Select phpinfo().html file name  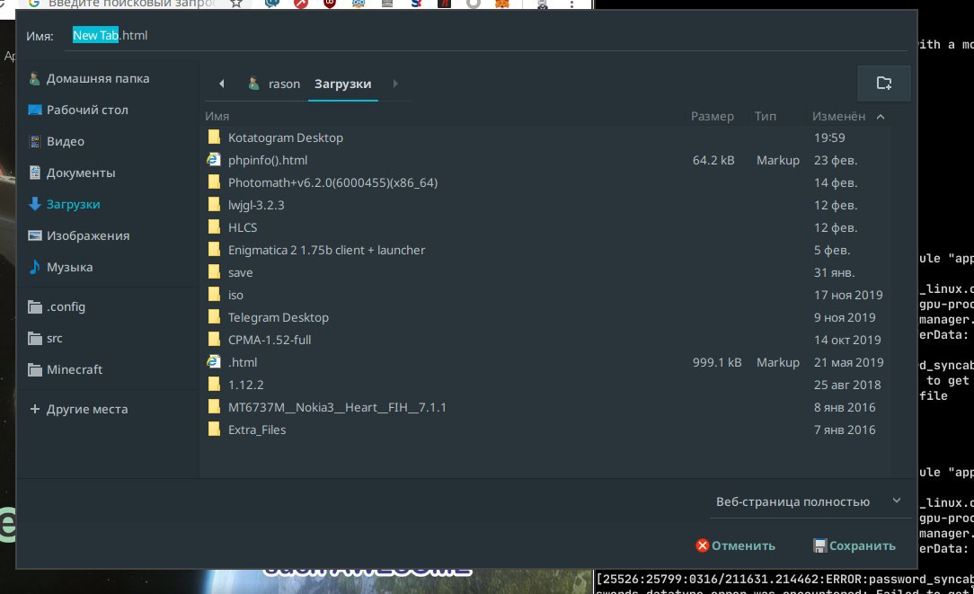click(268, 160)
